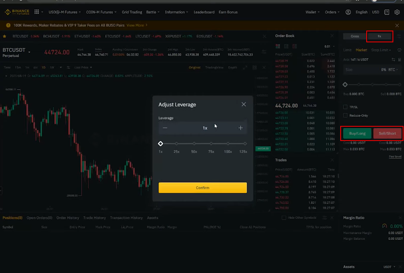This screenshot has width=404, height=273.
Task: Open the Stop Limit order type dropdown
Action: click(381, 50)
